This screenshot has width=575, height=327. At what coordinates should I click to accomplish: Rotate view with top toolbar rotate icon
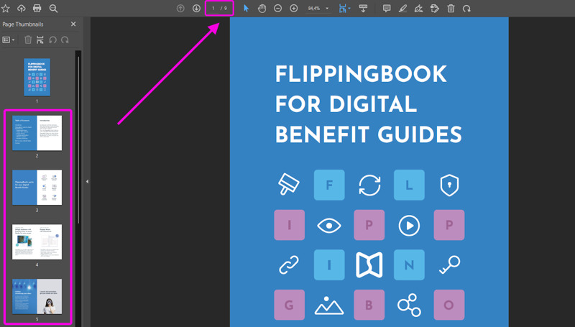coord(466,9)
